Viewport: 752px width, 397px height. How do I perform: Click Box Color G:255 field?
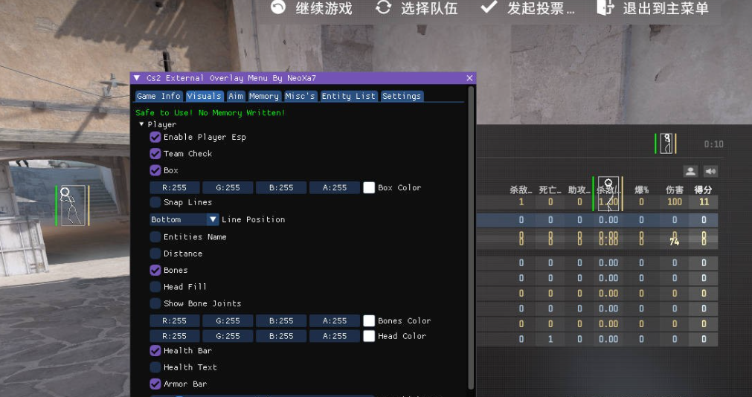coord(228,187)
